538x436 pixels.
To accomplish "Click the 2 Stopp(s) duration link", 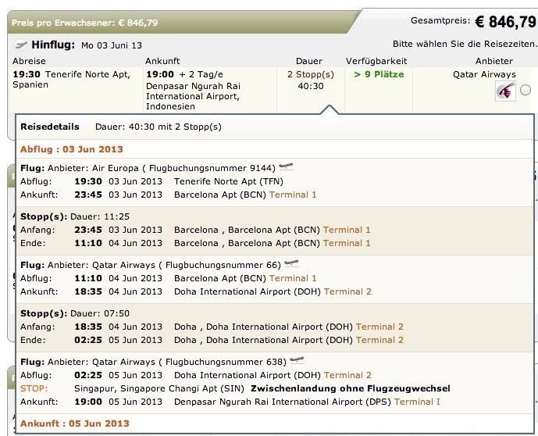I will 311,74.
